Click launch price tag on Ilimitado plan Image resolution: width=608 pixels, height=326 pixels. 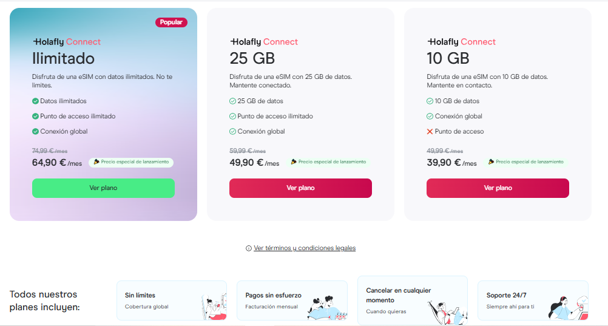(131, 162)
